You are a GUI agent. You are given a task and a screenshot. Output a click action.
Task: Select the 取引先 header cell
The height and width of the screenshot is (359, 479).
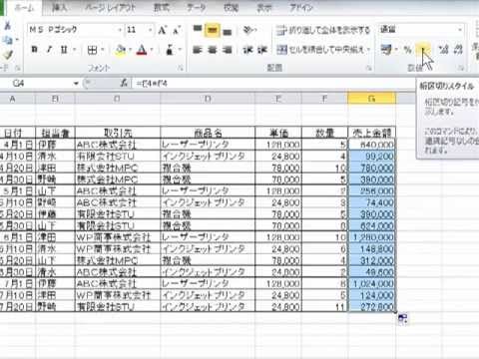[118, 133]
